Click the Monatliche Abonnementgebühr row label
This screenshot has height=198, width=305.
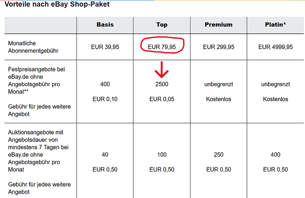point(33,47)
